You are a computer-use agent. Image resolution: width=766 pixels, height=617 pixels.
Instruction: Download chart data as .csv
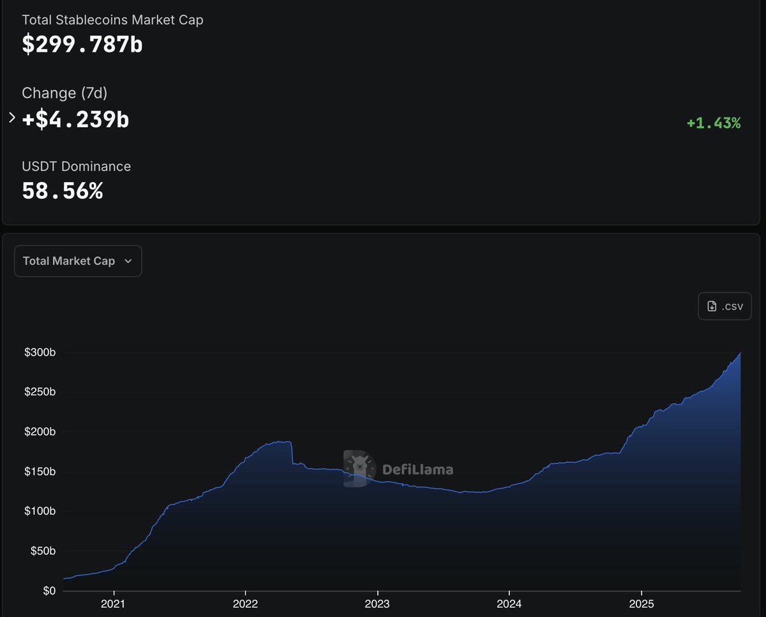[725, 306]
